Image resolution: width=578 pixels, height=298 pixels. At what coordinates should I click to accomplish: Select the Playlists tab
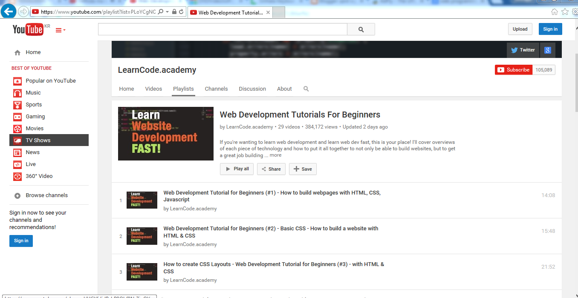point(183,89)
